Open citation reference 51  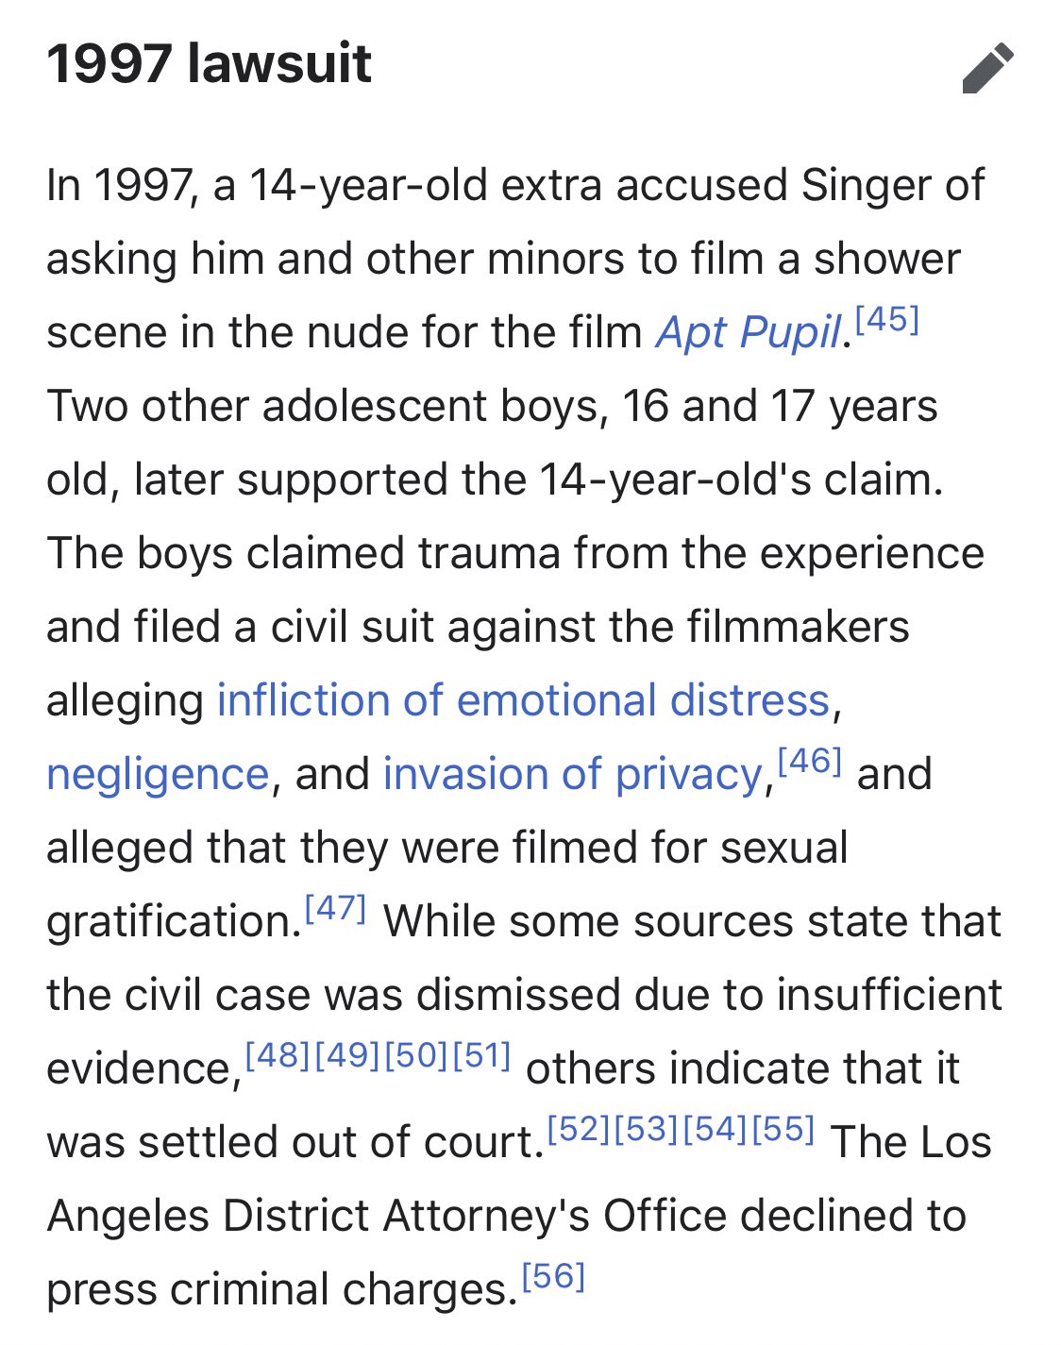pos(481,1055)
